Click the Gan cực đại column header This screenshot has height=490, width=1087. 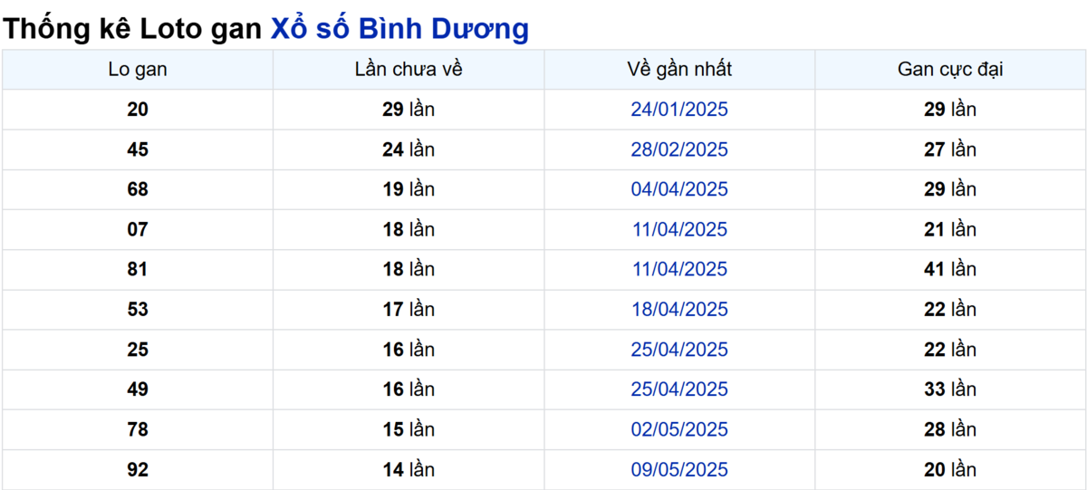pos(950,70)
